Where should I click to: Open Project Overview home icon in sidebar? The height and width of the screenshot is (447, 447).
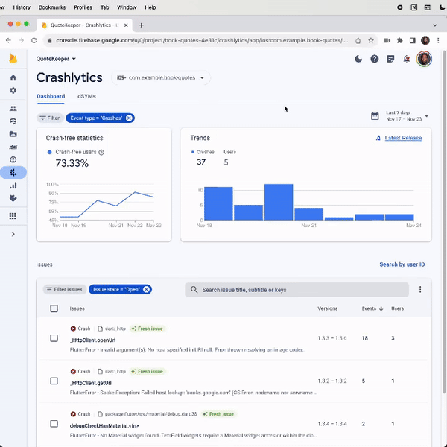point(13,77)
